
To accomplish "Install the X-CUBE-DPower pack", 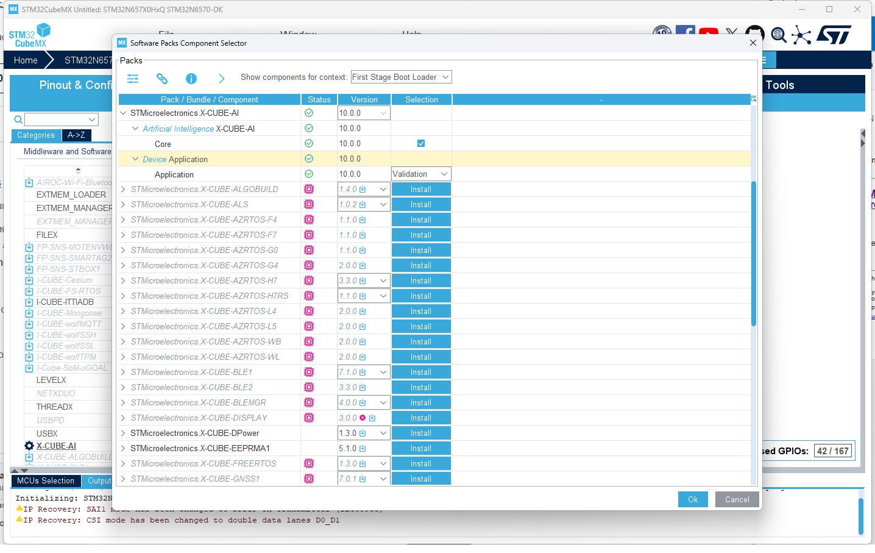I will (421, 433).
